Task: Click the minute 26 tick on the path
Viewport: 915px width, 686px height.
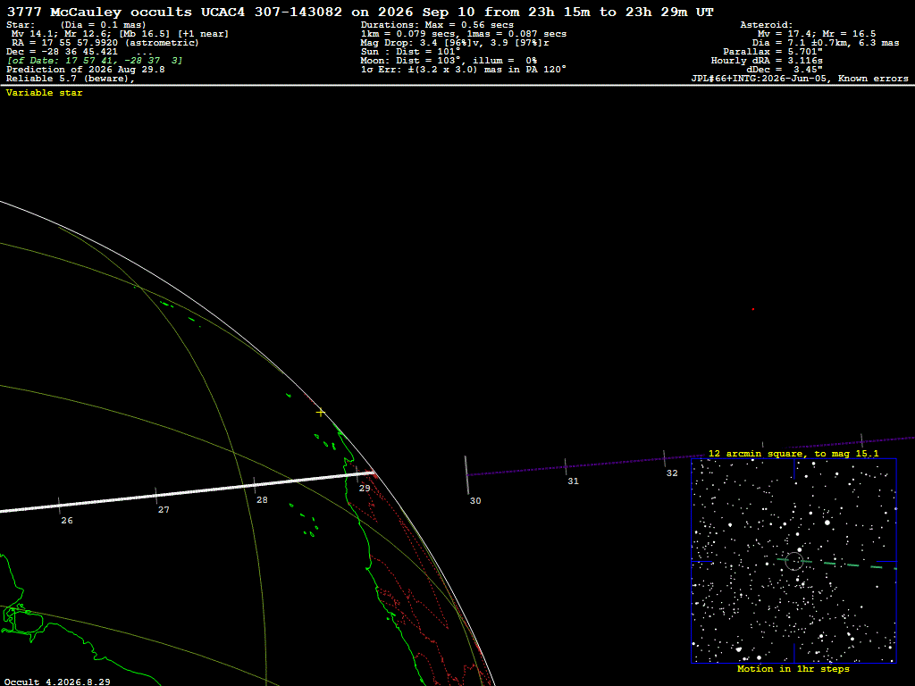Action: (x=60, y=506)
